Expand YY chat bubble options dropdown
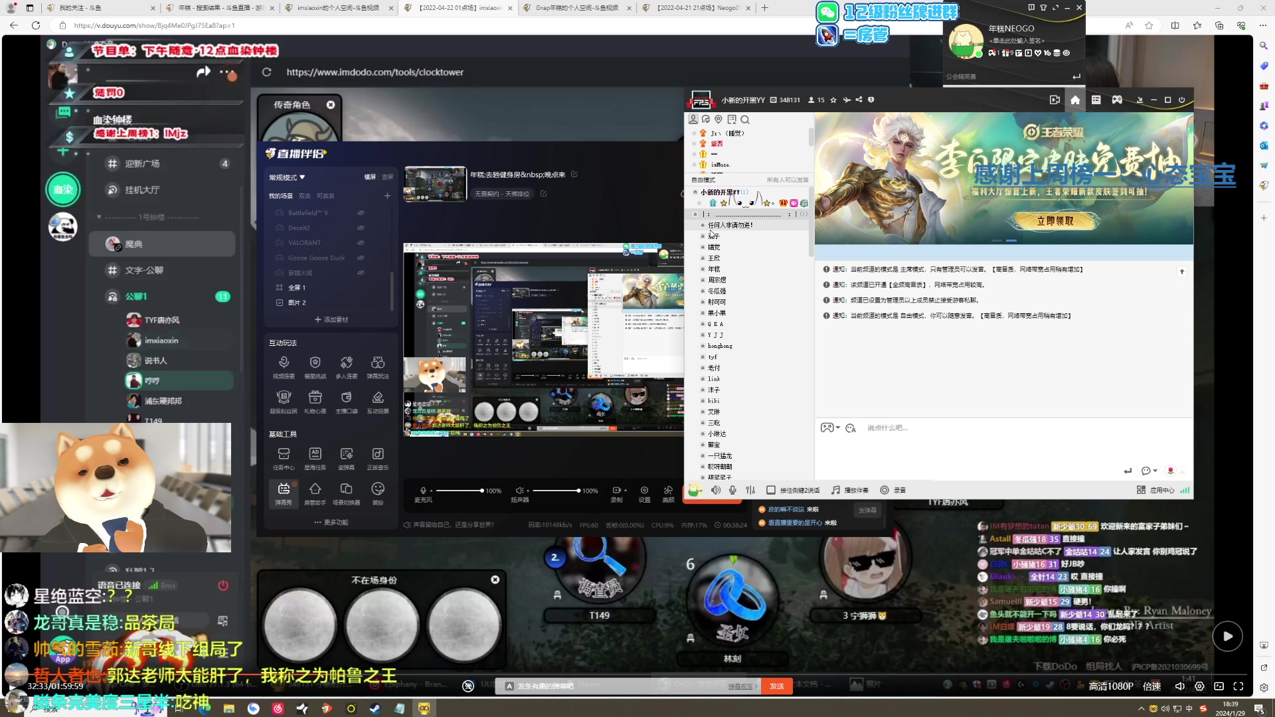 click(1155, 471)
